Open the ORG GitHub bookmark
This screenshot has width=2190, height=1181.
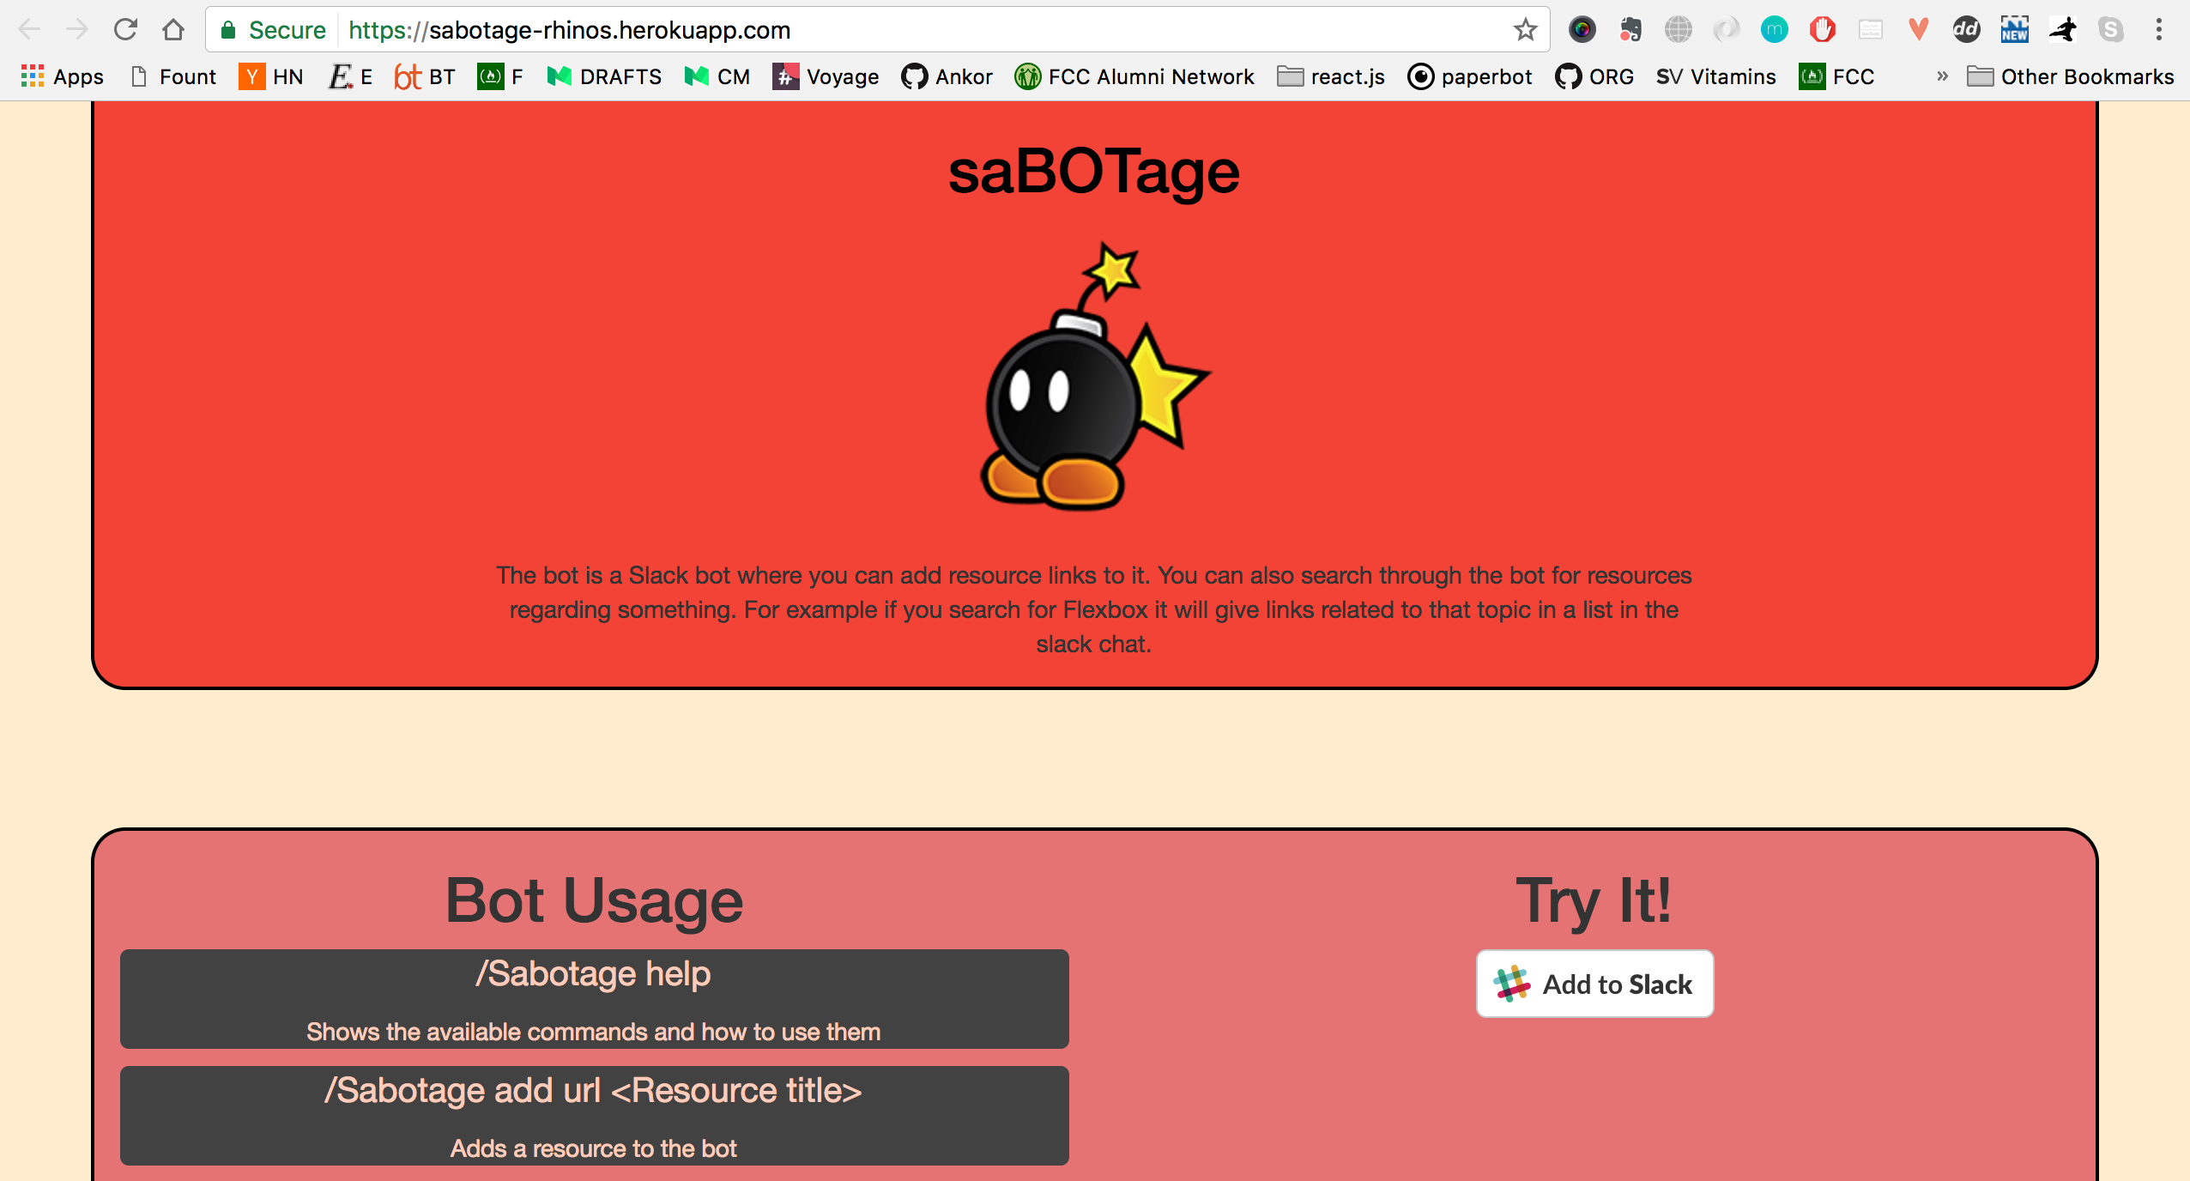pyautogui.click(x=1594, y=76)
